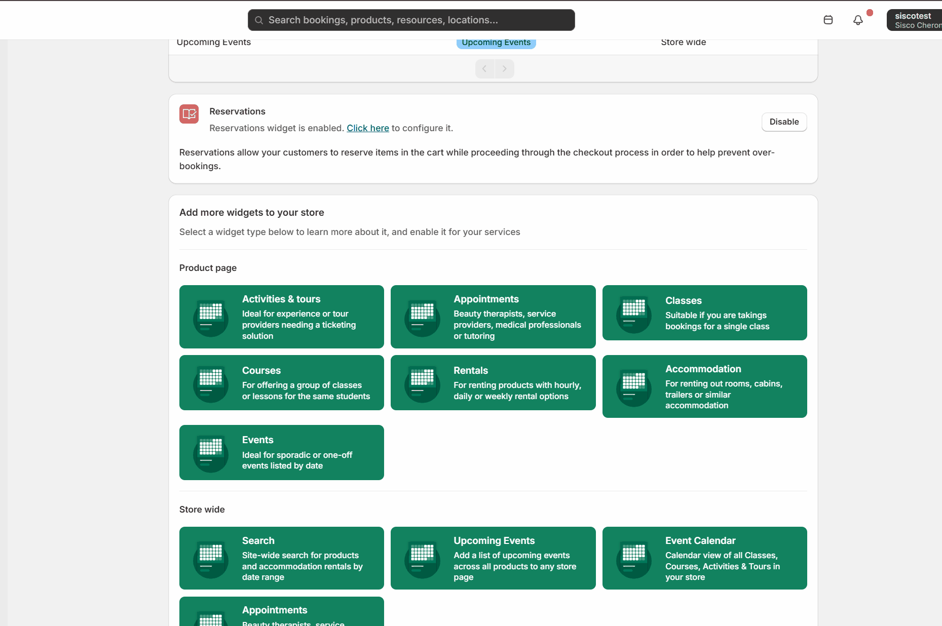Image resolution: width=942 pixels, height=626 pixels.
Task: Click the Reservations heading text
Action: click(x=237, y=111)
